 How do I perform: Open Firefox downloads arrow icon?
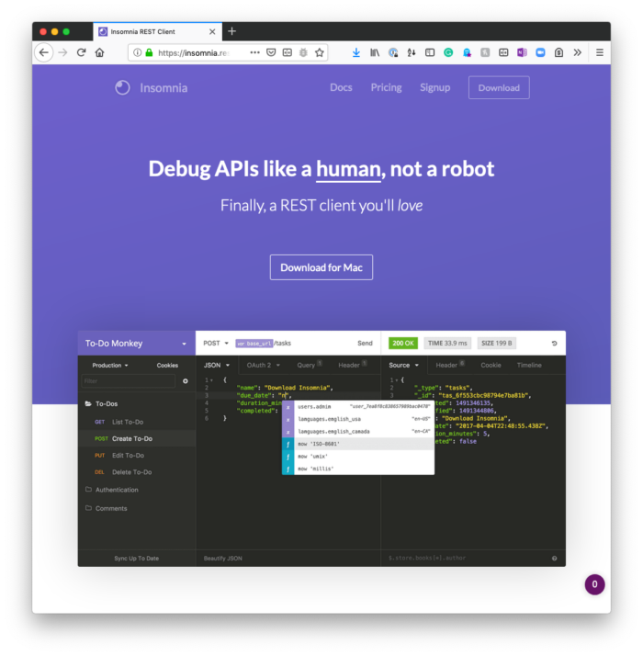click(x=356, y=52)
